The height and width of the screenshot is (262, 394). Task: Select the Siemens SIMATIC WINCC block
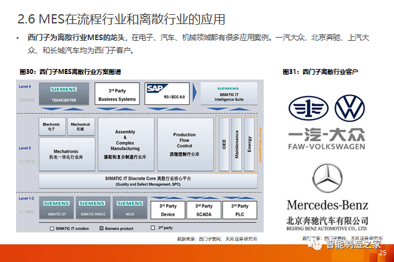tap(91, 208)
